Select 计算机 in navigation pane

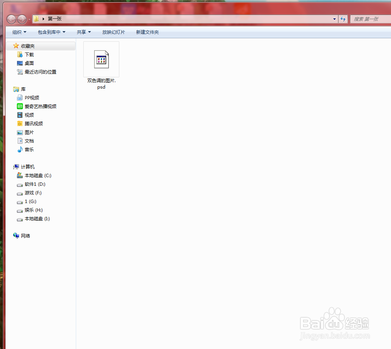28,167
